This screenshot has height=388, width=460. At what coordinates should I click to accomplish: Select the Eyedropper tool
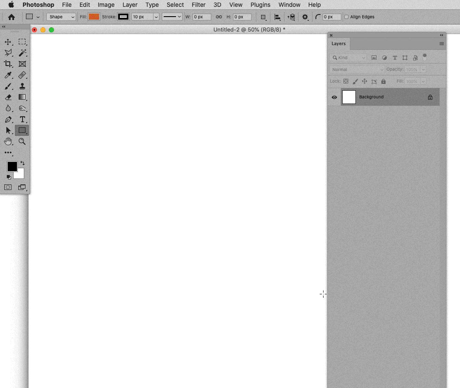(8, 75)
